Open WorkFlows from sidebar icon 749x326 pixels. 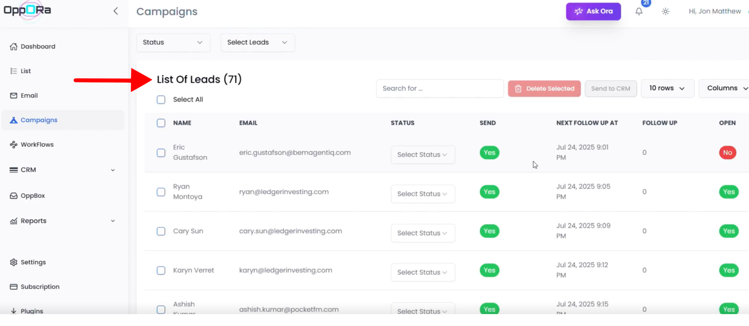[x=14, y=145]
